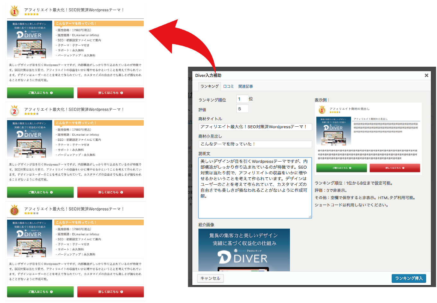Click the 評価 rating input field
This screenshot has height=303, width=437.
point(242,109)
